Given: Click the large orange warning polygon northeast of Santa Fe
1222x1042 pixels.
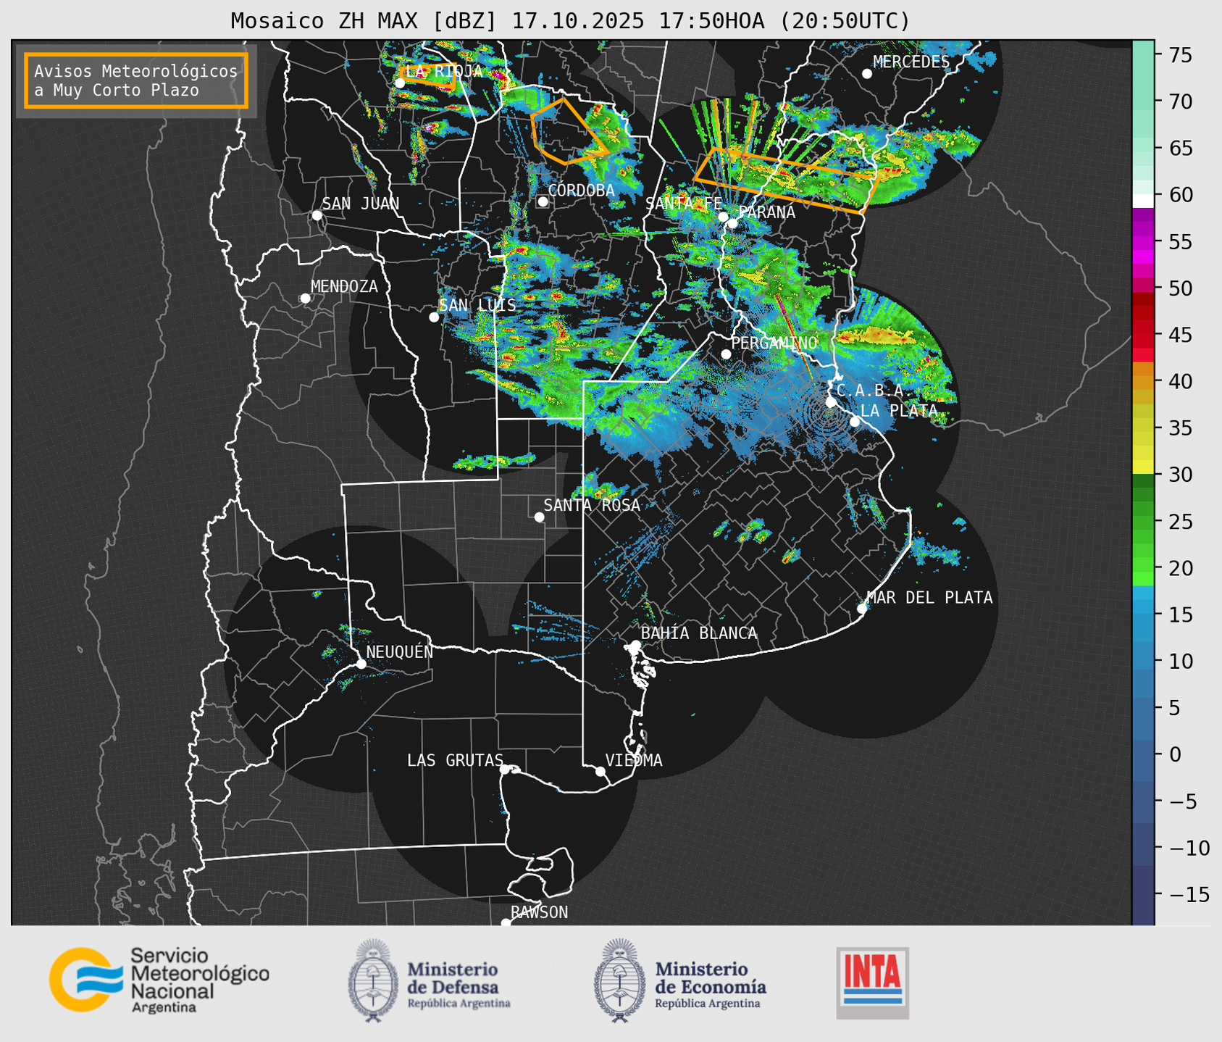Looking at the screenshot, I should pos(786,180).
